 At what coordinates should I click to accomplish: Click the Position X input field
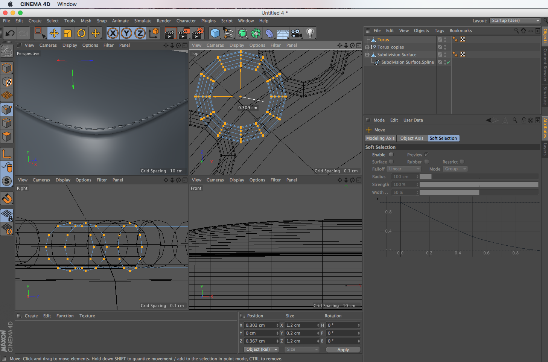pos(260,325)
